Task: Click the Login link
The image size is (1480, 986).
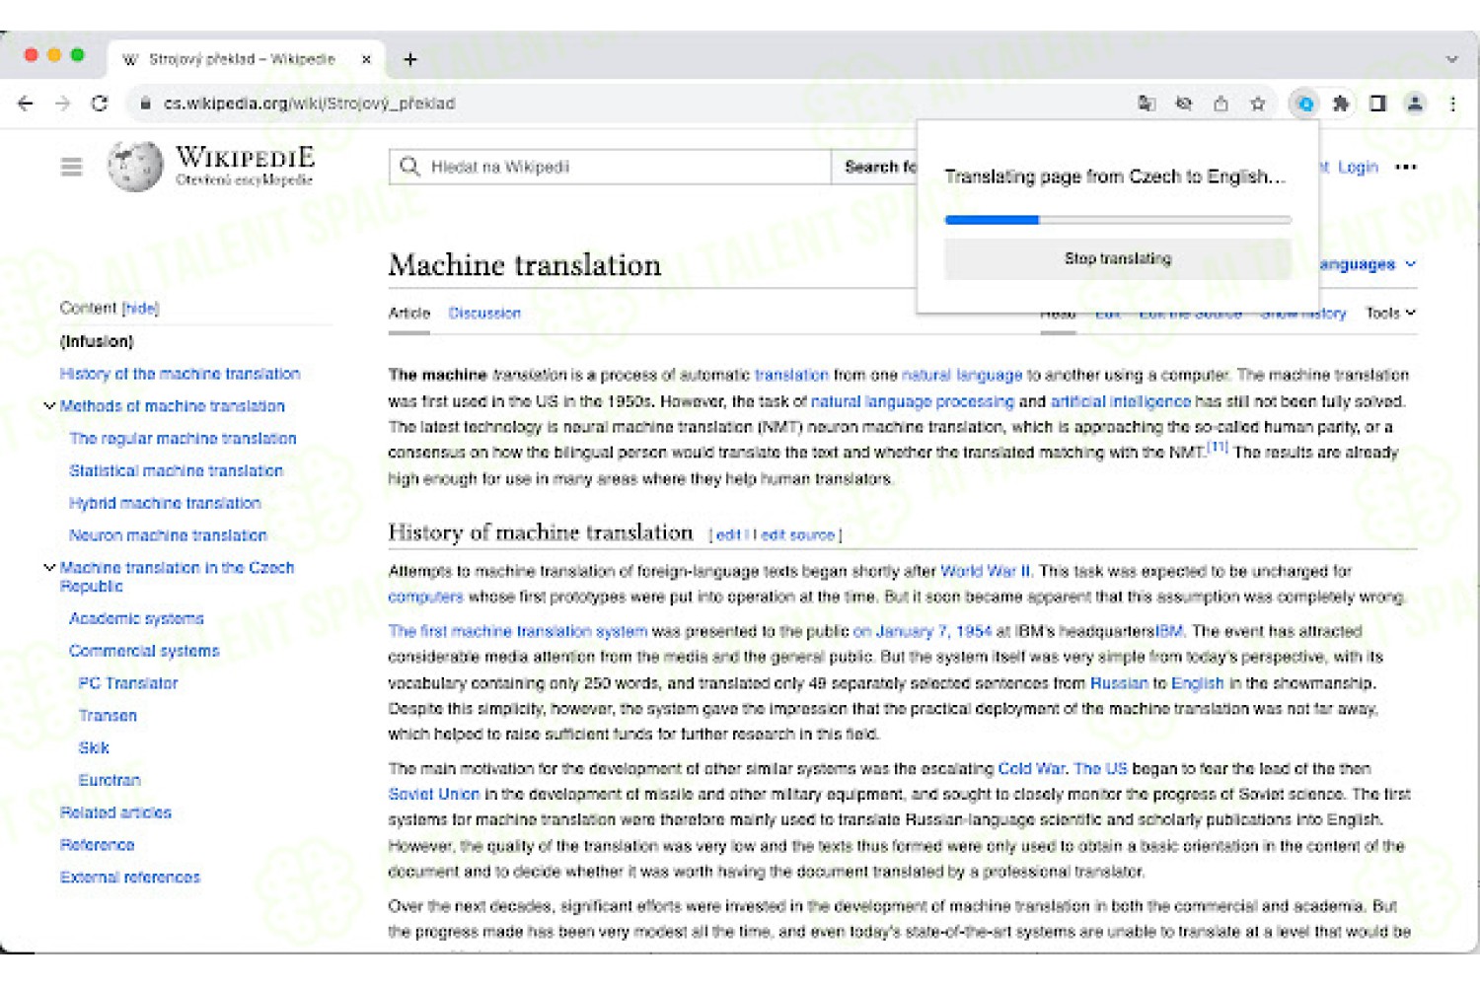Action: 1358,168
